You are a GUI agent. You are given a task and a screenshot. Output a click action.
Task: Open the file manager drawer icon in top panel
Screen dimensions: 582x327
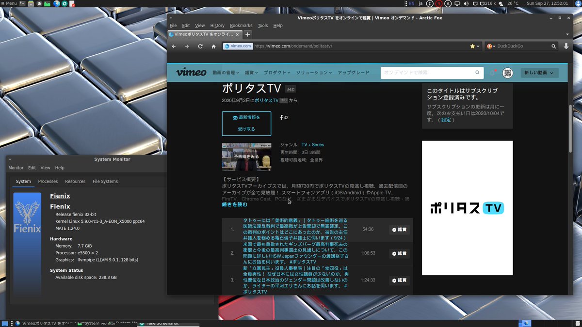pyautogui.click(x=31, y=3)
